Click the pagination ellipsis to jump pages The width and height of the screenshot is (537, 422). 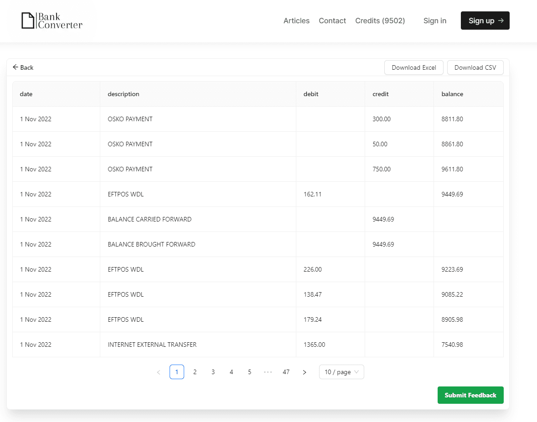268,372
